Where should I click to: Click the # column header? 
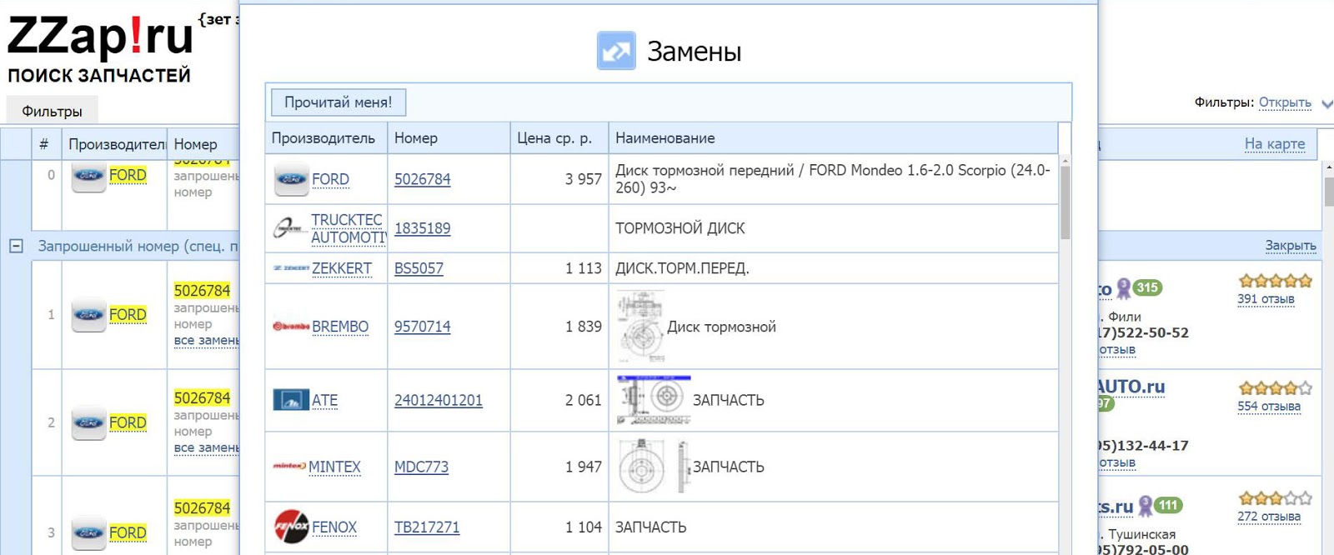(44, 144)
